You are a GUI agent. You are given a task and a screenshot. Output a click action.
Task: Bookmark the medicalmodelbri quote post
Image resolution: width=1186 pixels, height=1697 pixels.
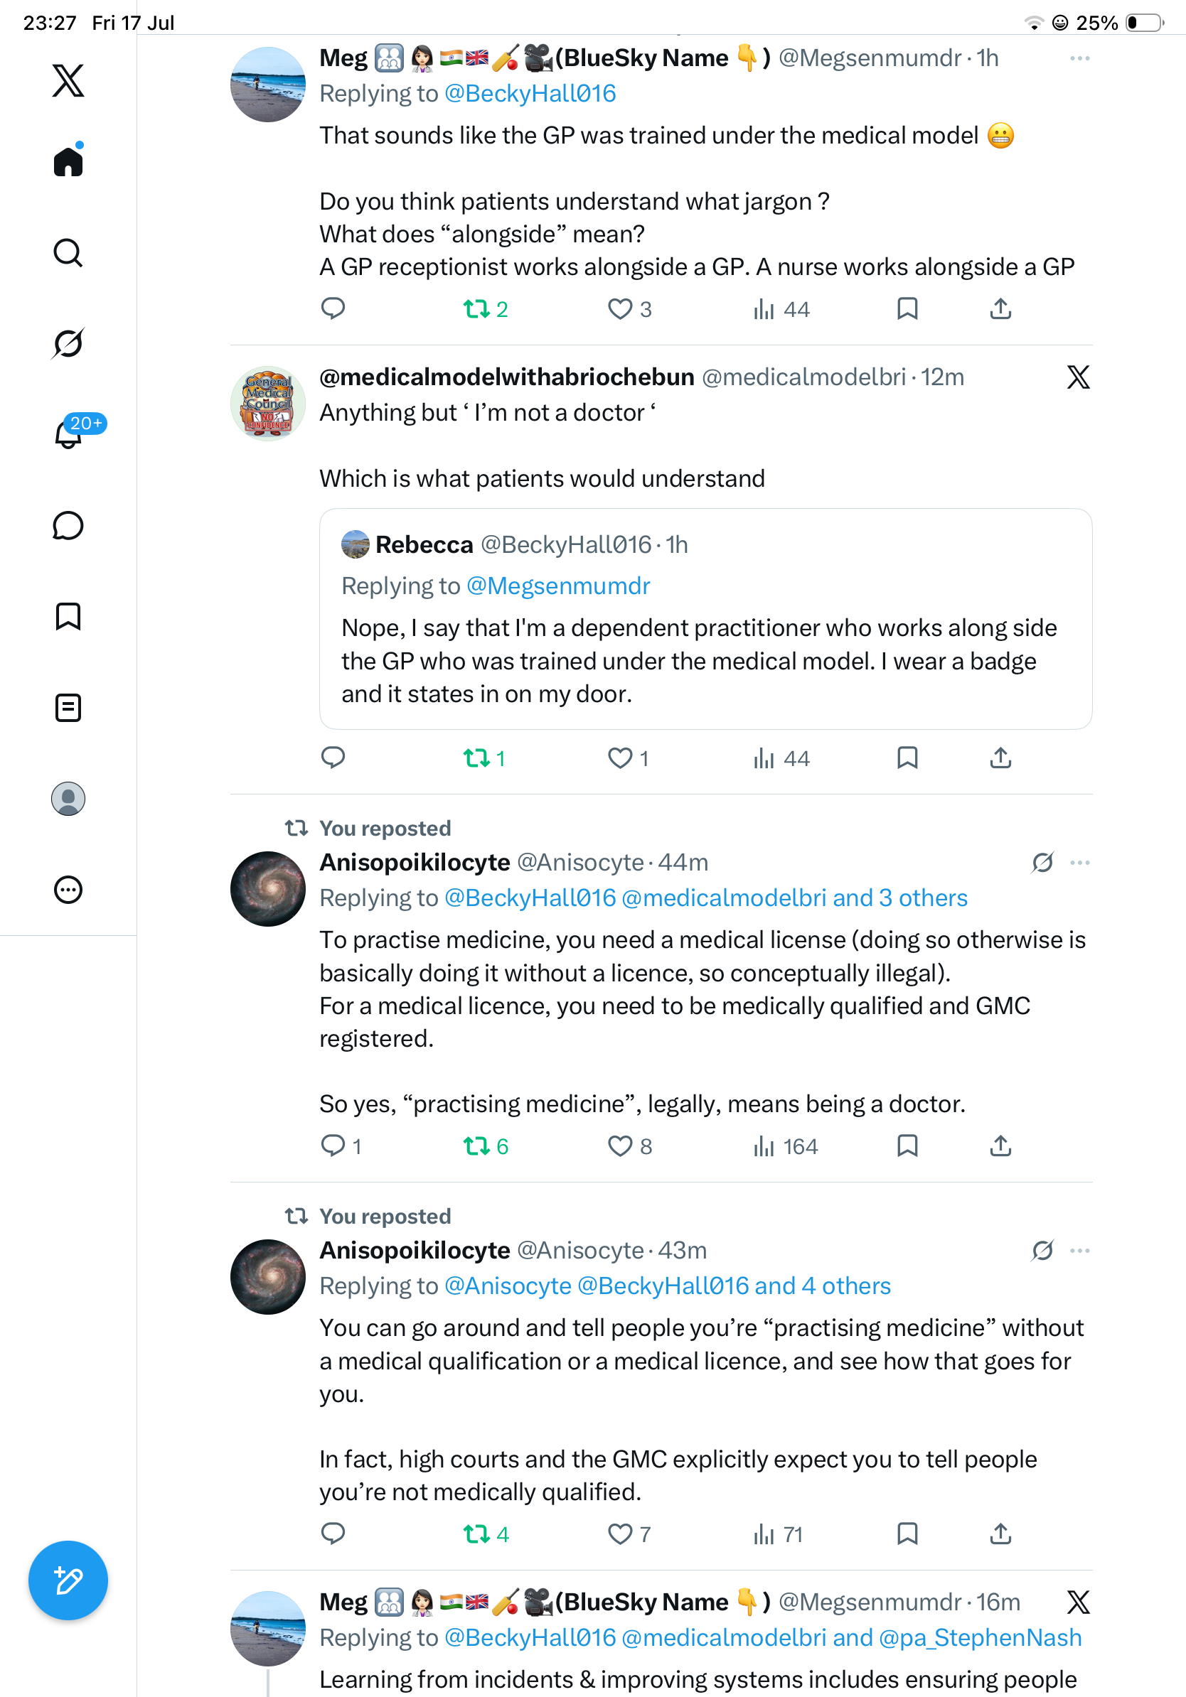tap(907, 758)
